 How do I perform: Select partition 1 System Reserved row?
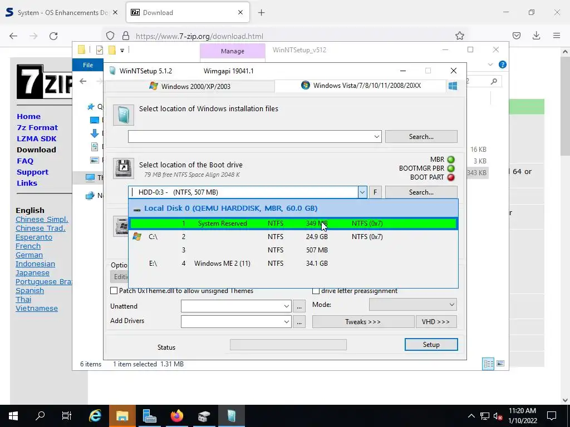293,224
